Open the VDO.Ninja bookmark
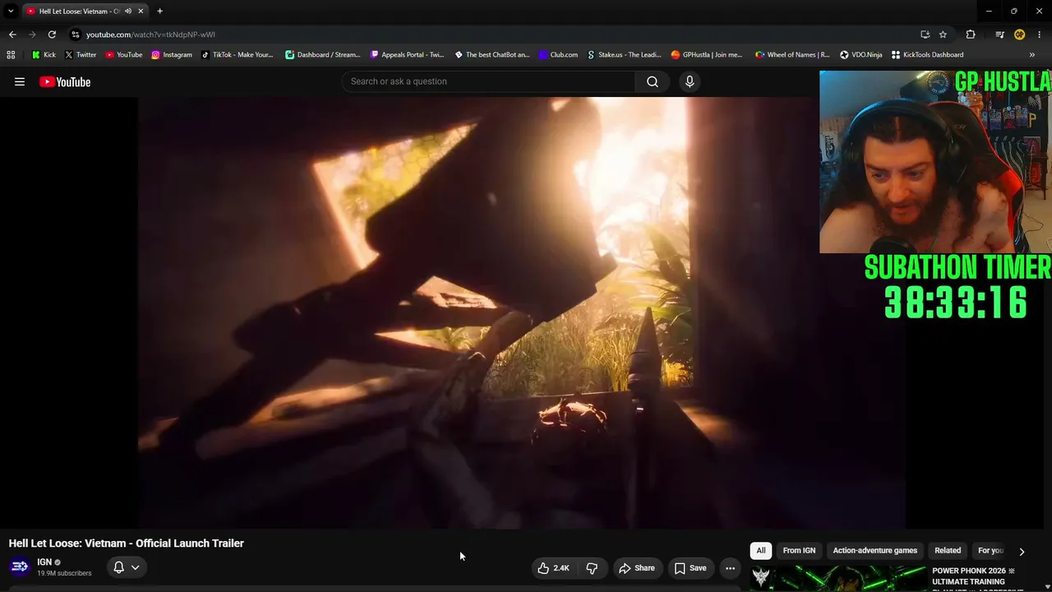Image resolution: width=1052 pixels, height=592 pixels. click(861, 55)
